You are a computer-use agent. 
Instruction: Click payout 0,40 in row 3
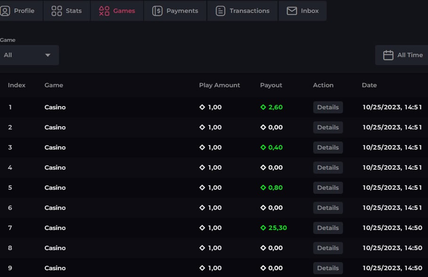(x=275, y=147)
